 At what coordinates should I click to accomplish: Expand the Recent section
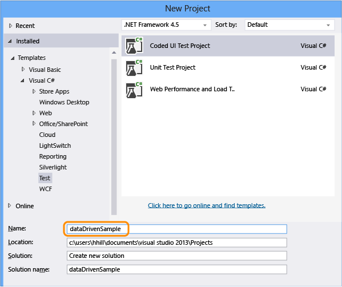[x=10, y=26]
